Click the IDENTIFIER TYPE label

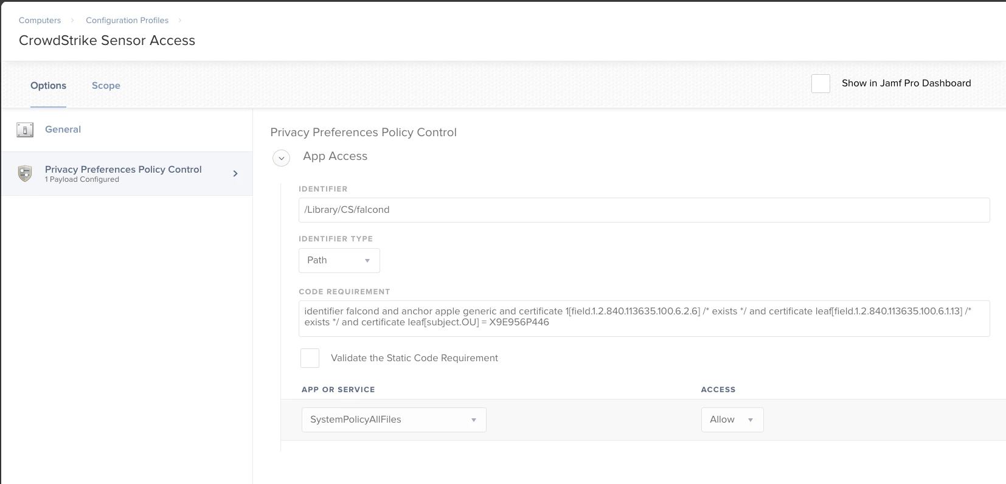pyautogui.click(x=336, y=239)
